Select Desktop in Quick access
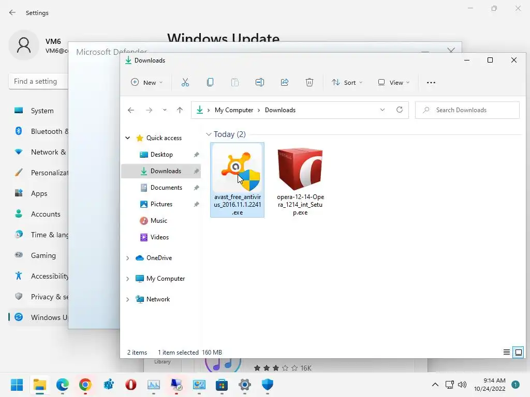 pos(161,154)
